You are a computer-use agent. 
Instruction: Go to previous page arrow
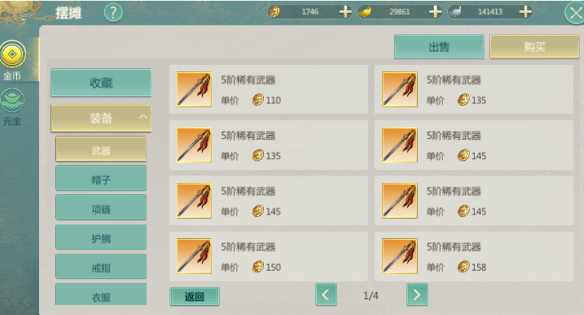(x=327, y=295)
